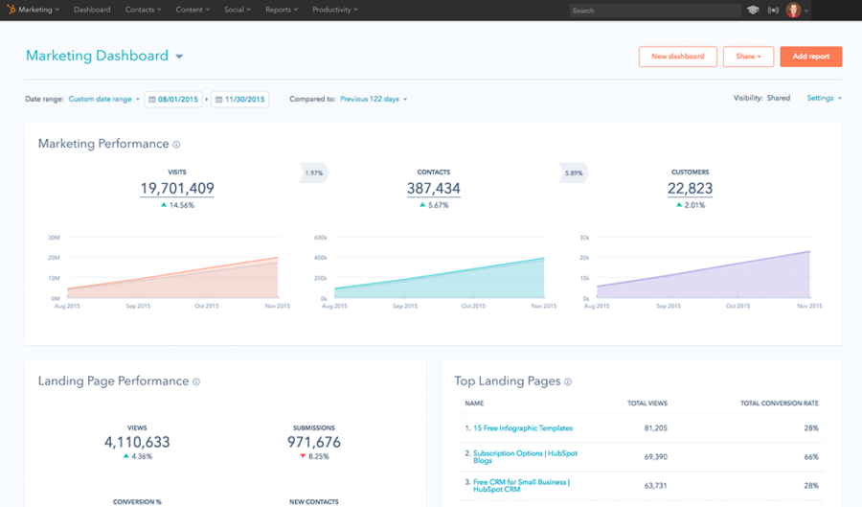Open the Reports menu

click(x=282, y=10)
